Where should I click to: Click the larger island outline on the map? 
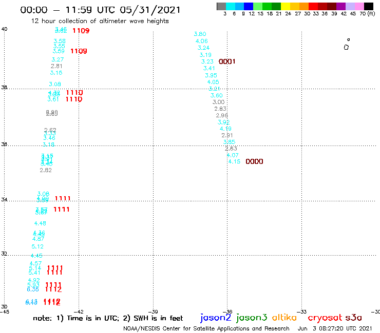pyautogui.click(x=346, y=48)
